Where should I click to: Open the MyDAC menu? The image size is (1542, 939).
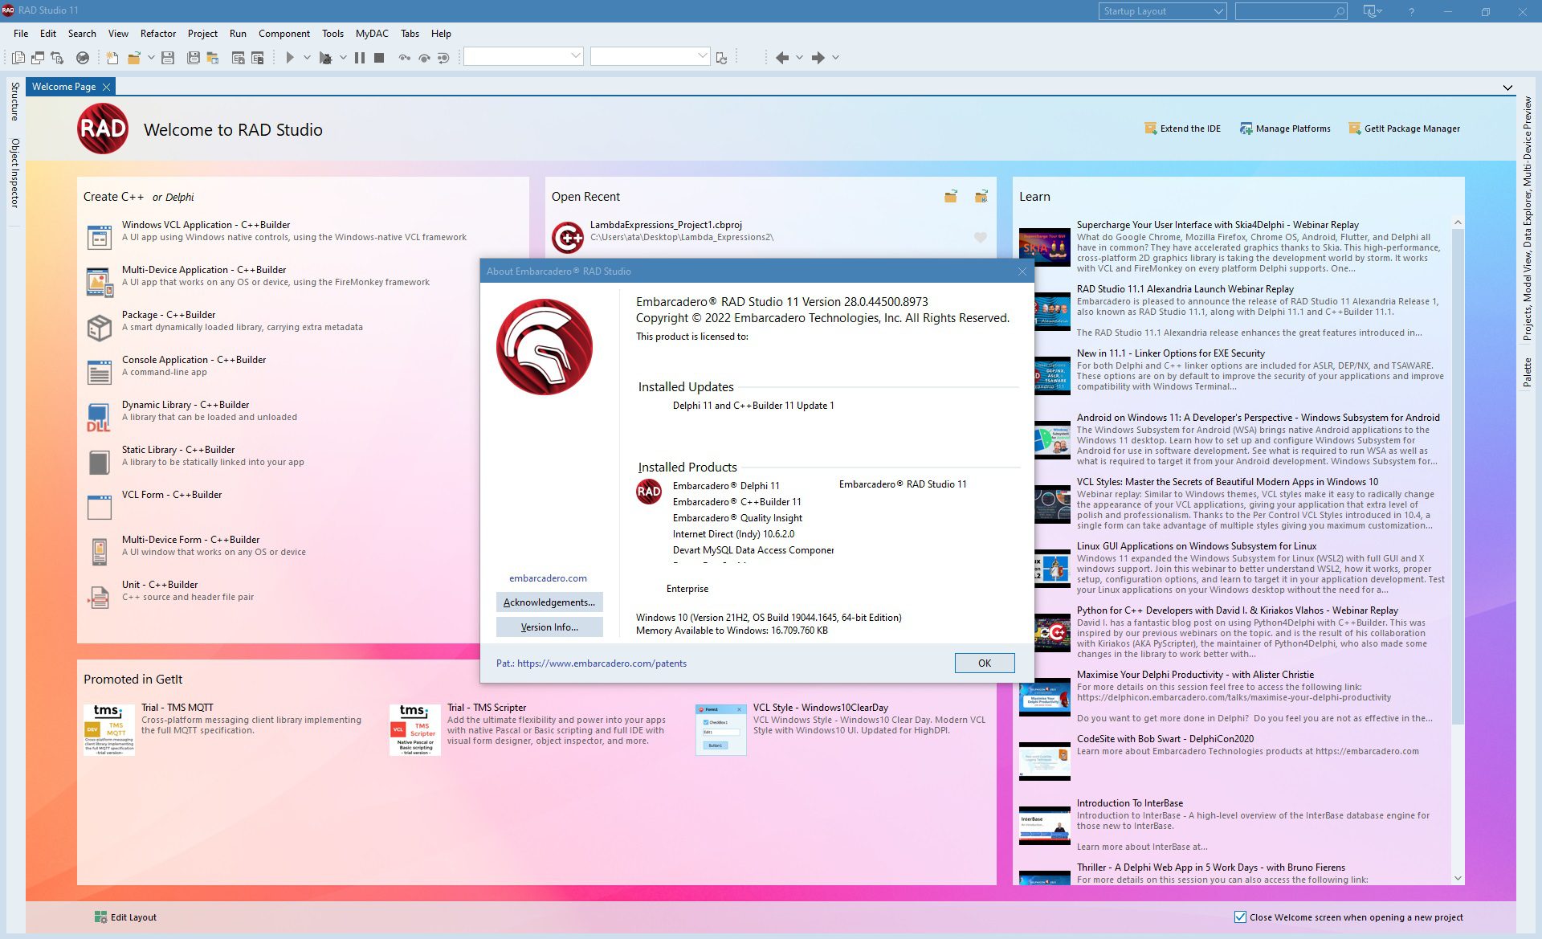(372, 34)
